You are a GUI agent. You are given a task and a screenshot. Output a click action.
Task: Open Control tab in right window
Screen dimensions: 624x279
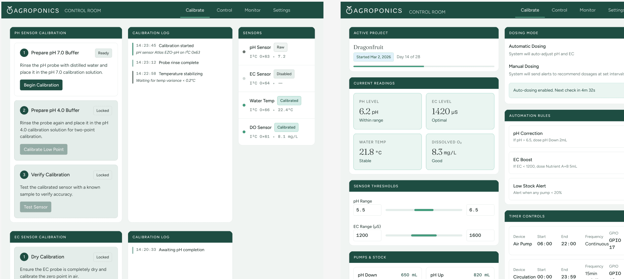click(x=559, y=10)
